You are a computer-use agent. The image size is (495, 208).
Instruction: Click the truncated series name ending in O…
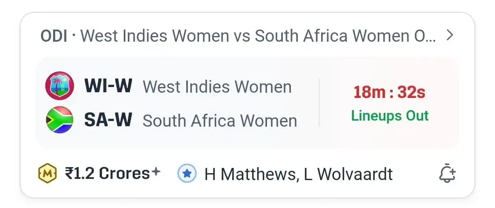[258, 36]
